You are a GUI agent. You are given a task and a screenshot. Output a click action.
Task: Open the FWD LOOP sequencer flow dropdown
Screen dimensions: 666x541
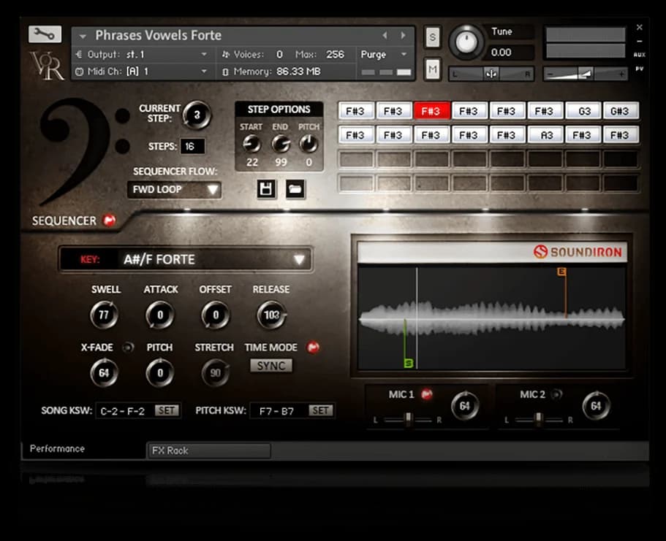[x=174, y=189]
